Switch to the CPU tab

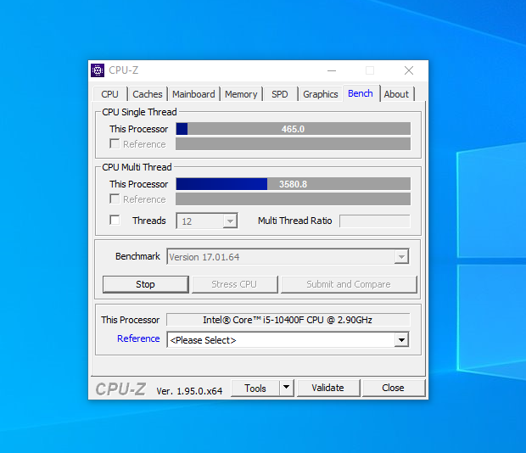pos(110,94)
